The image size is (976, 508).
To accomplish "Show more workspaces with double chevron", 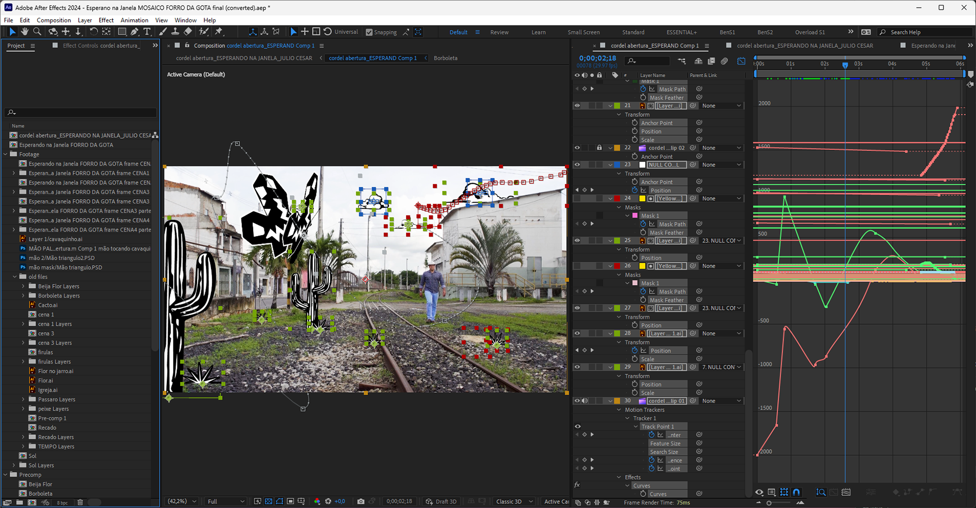I will click(850, 32).
